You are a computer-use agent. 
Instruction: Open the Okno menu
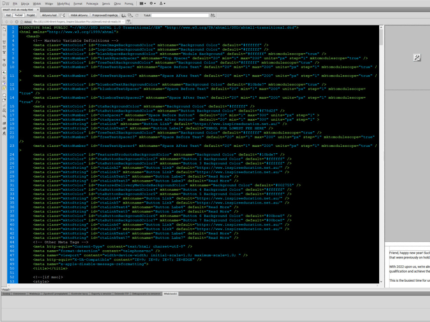point(117,3)
